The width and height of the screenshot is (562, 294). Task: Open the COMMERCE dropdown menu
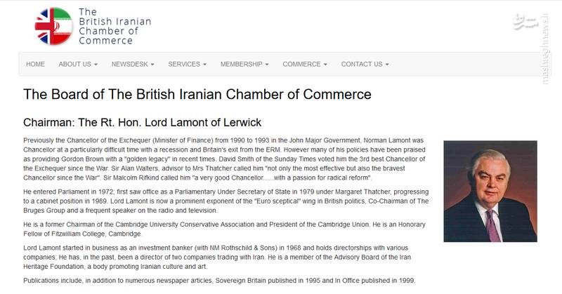point(305,64)
